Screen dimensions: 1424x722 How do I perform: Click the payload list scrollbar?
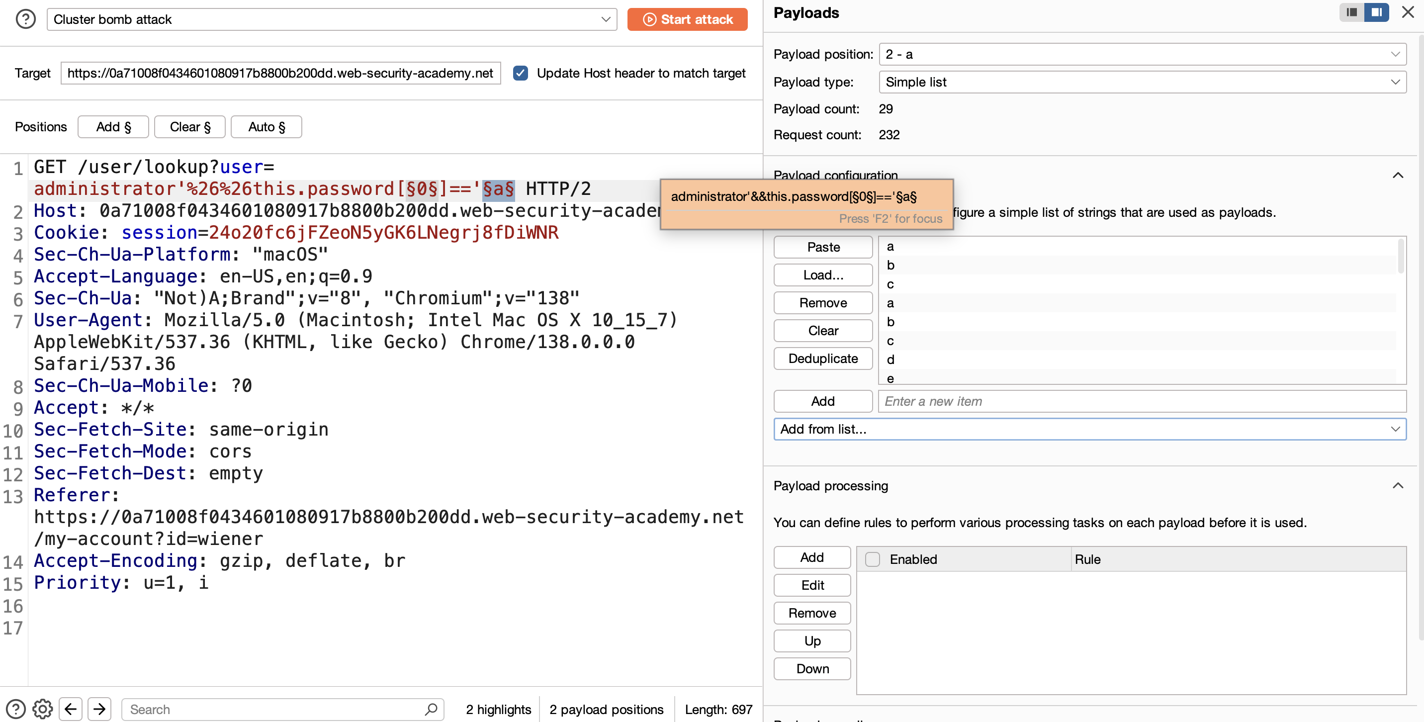click(x=1401, y=256)
